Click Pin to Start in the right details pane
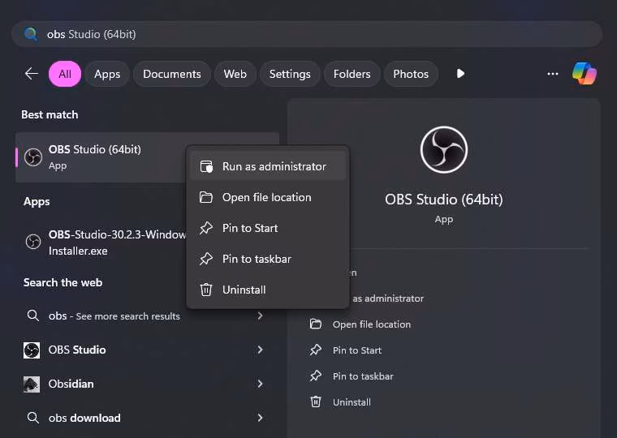 [356, 350]
